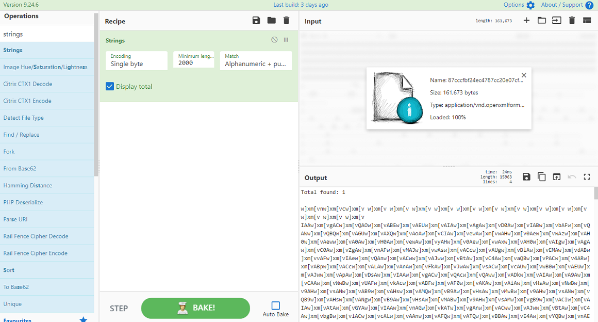Viewport: 598px width, 322px height.
Task: Select the Strings operation in the list
Action: pyautogui.click(x=47, y=50)
